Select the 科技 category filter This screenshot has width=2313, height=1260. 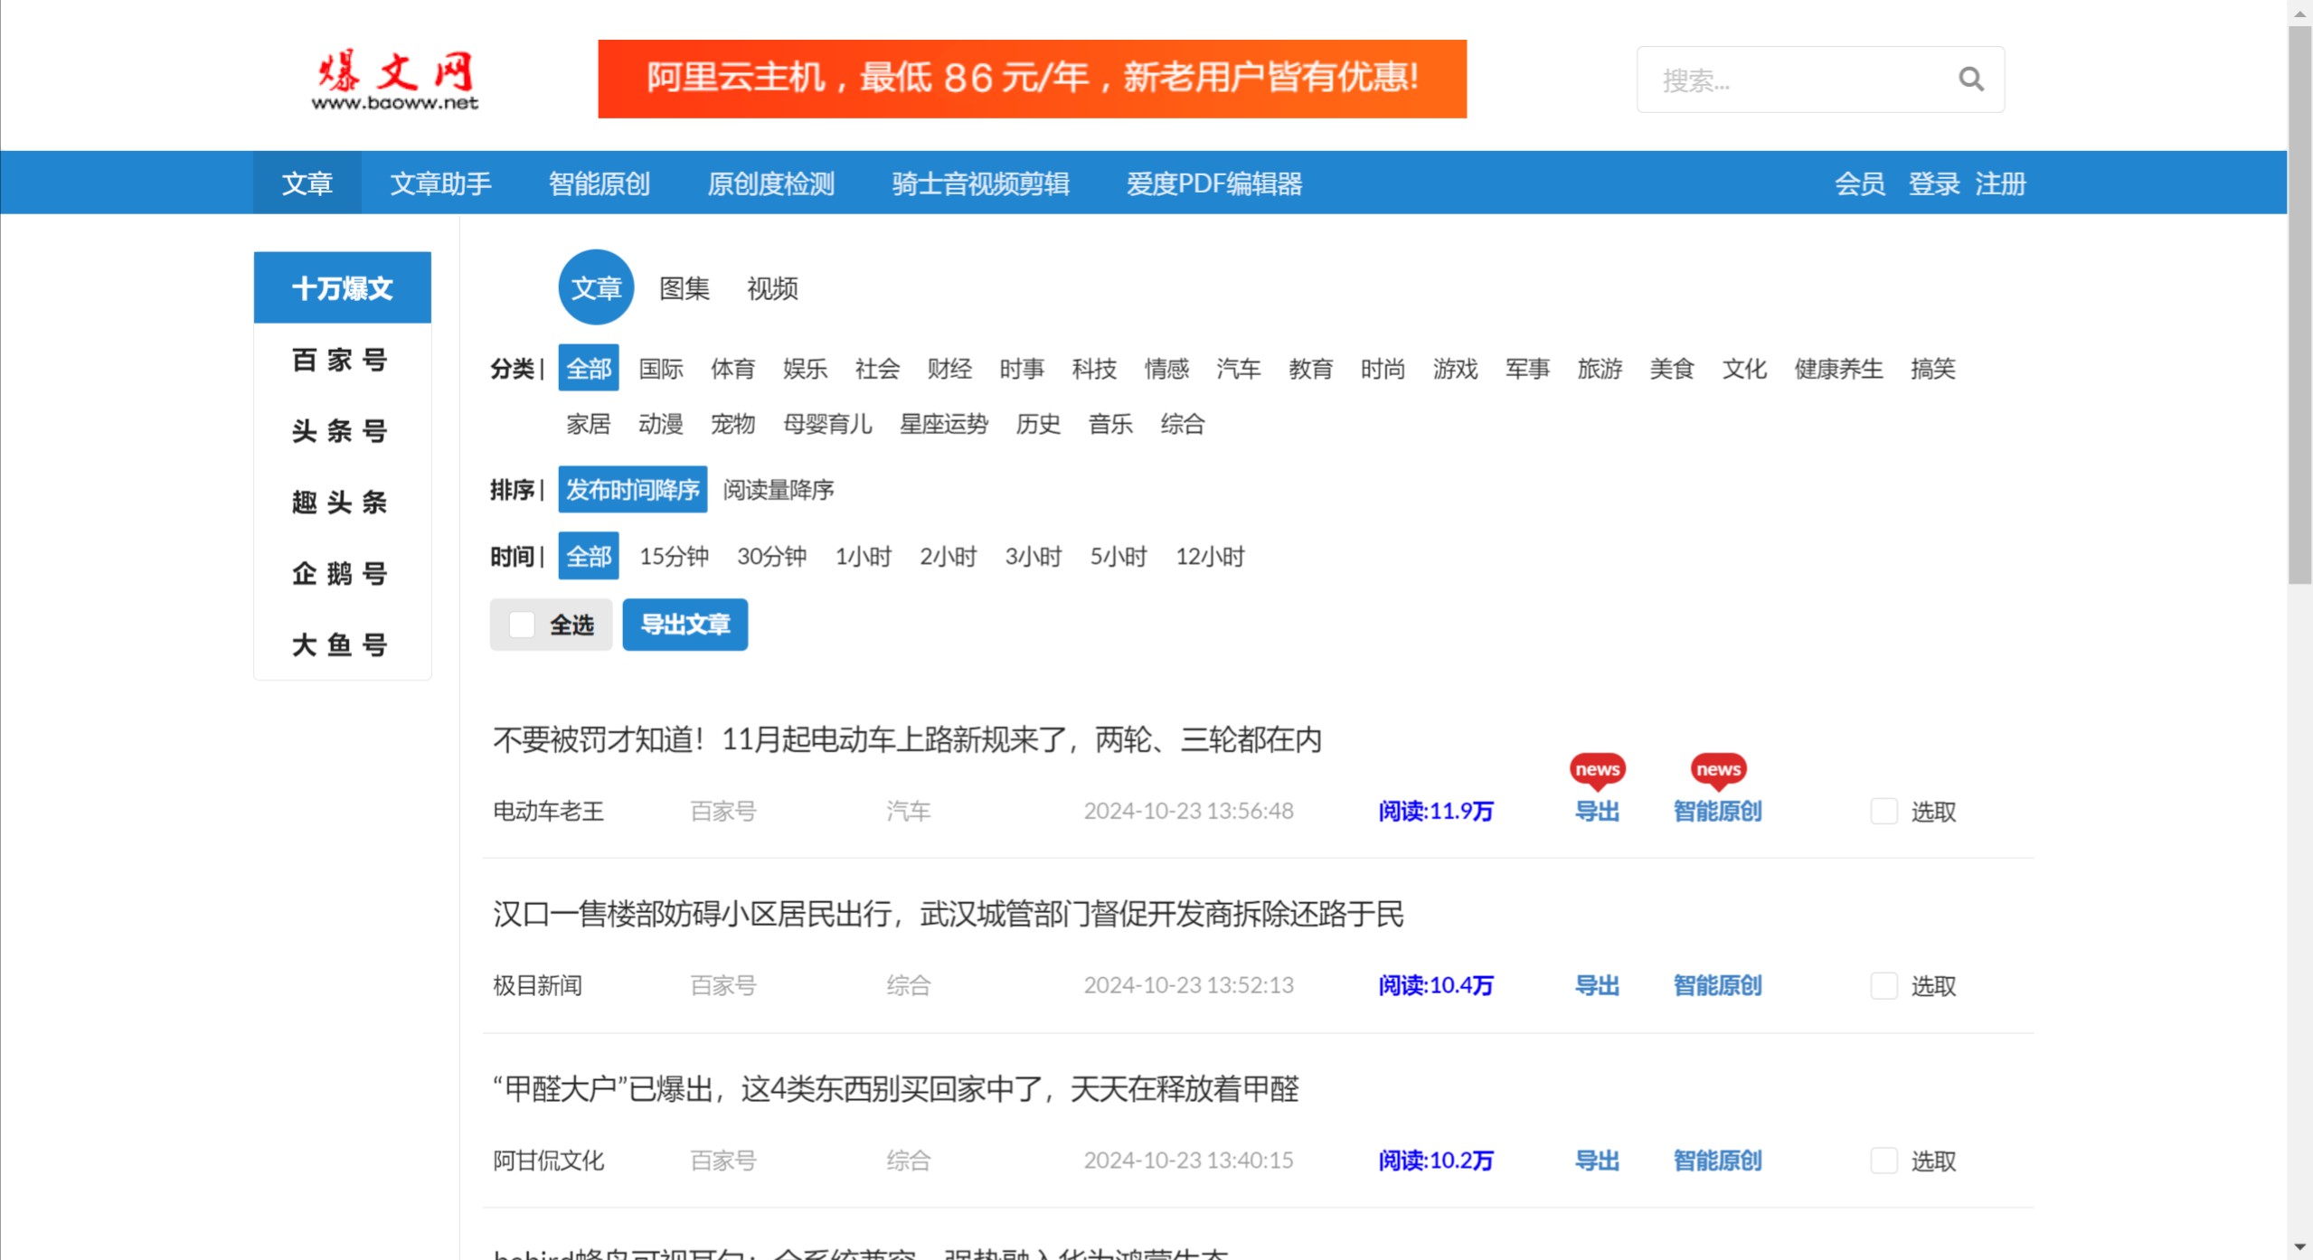point(1095,369)
